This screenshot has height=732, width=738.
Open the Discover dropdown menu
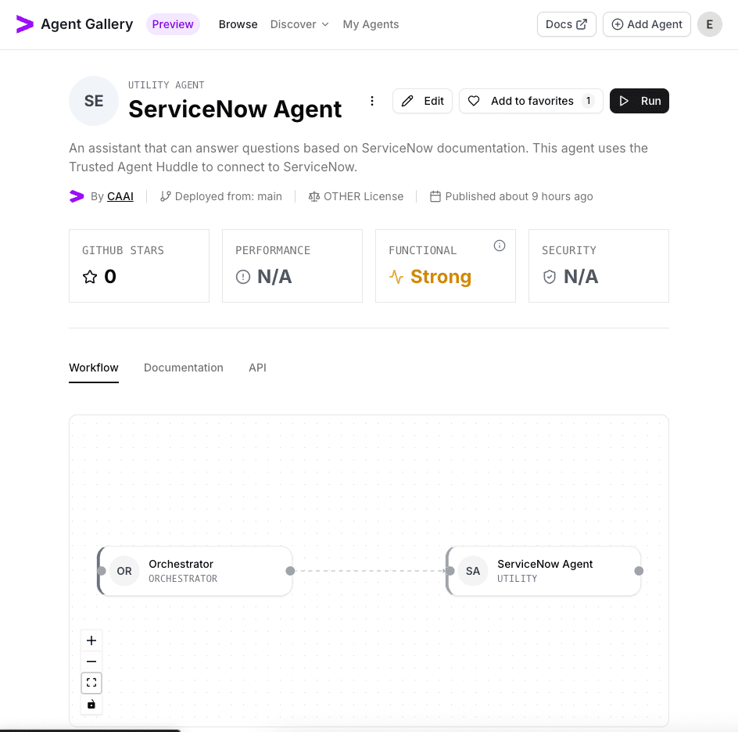point(299,24)
